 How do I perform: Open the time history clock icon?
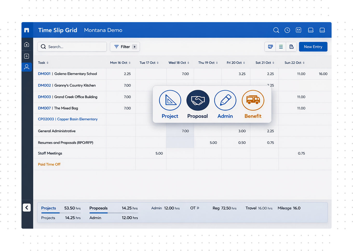(x=287, y=30)
